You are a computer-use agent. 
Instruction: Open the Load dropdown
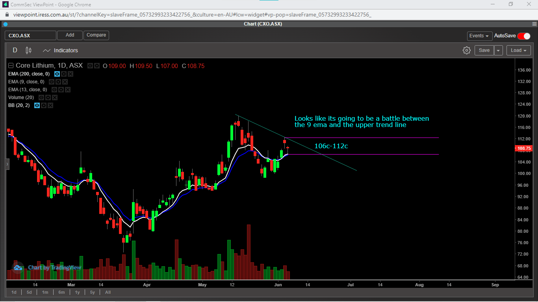(x=519, y=50)
